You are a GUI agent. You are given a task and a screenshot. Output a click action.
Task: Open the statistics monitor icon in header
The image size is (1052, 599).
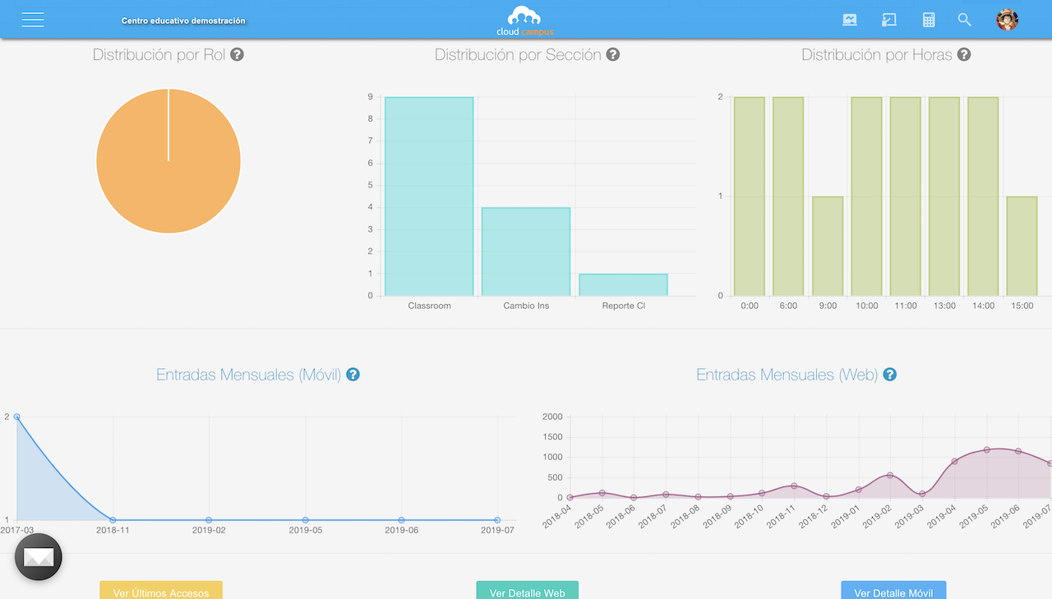[x=850, y=20]
